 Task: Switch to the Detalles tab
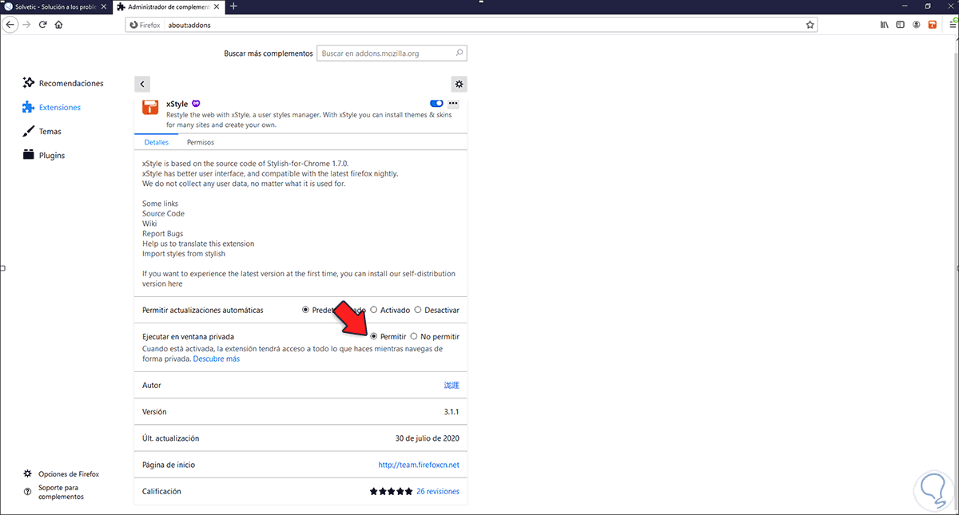(x=157, y=142)
